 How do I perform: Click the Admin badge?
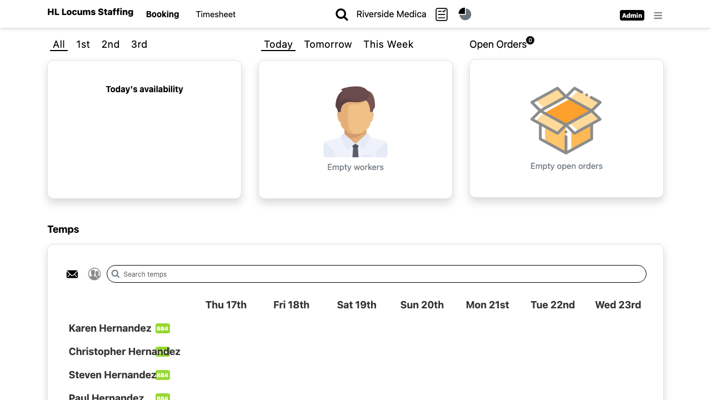632,16
